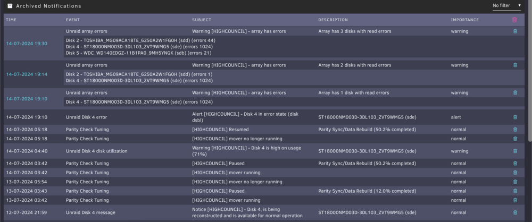The image size is (532, 222).
Task: Delete 13-07-2024 05:54 'mover no longer running' notification
Action: (x=515, y=182)
